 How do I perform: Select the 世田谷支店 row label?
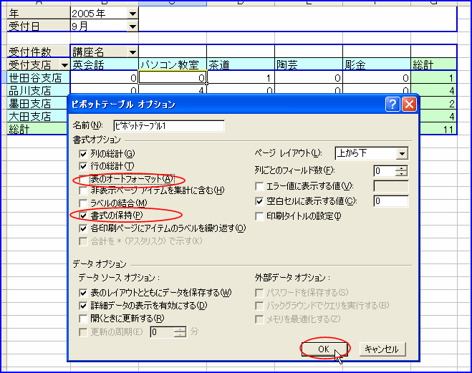coord(39,77)
